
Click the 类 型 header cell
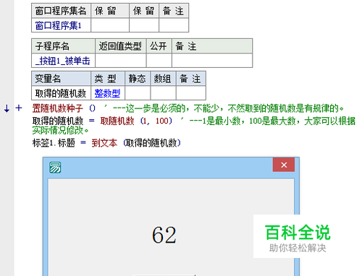point(108,79)
